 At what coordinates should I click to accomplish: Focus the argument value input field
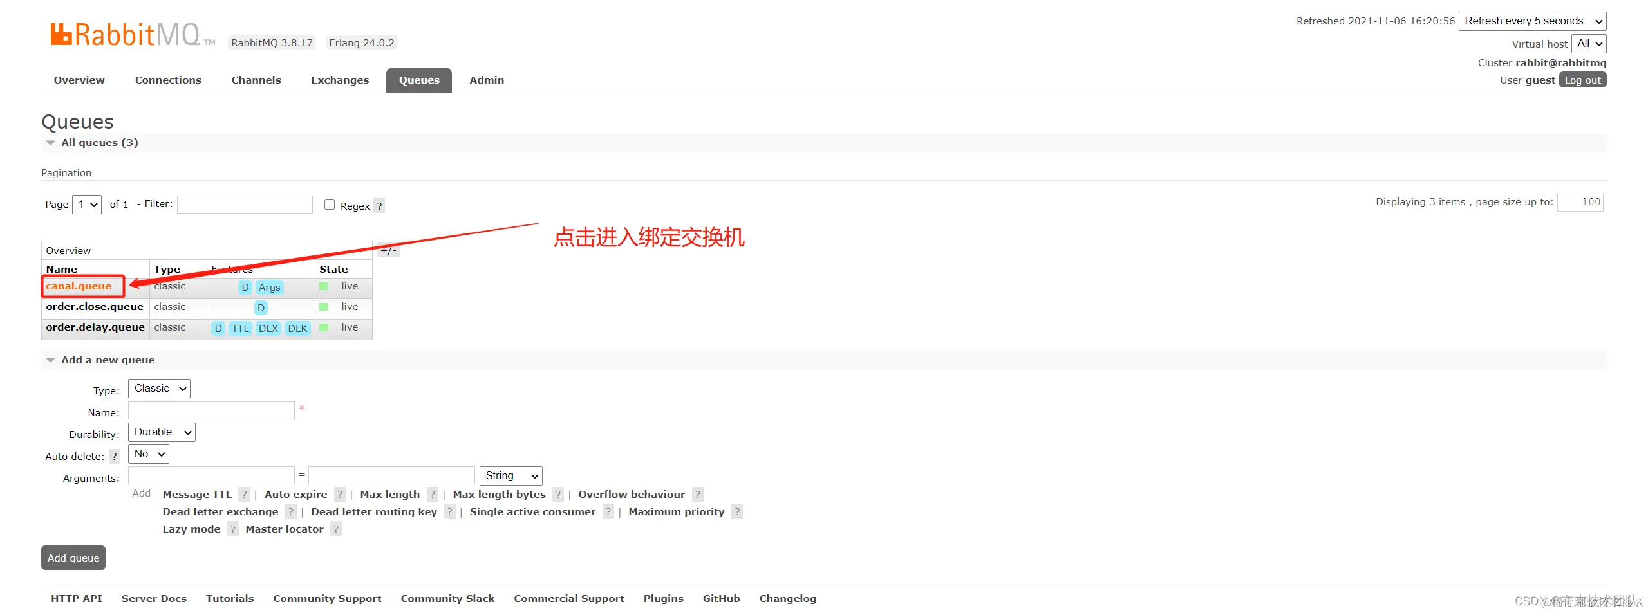[391, 475]
